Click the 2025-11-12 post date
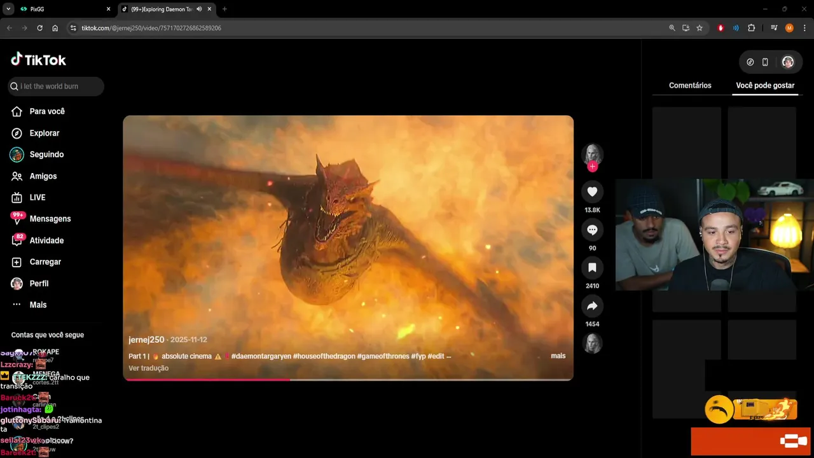The height and width of the screenshot is (458, 814). [189, 340]
